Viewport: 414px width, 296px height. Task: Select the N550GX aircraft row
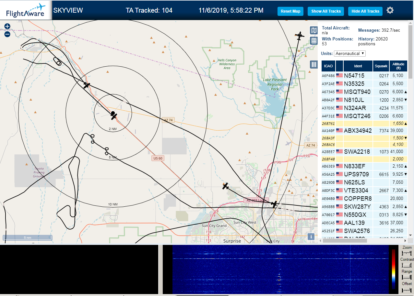point(364,215)
